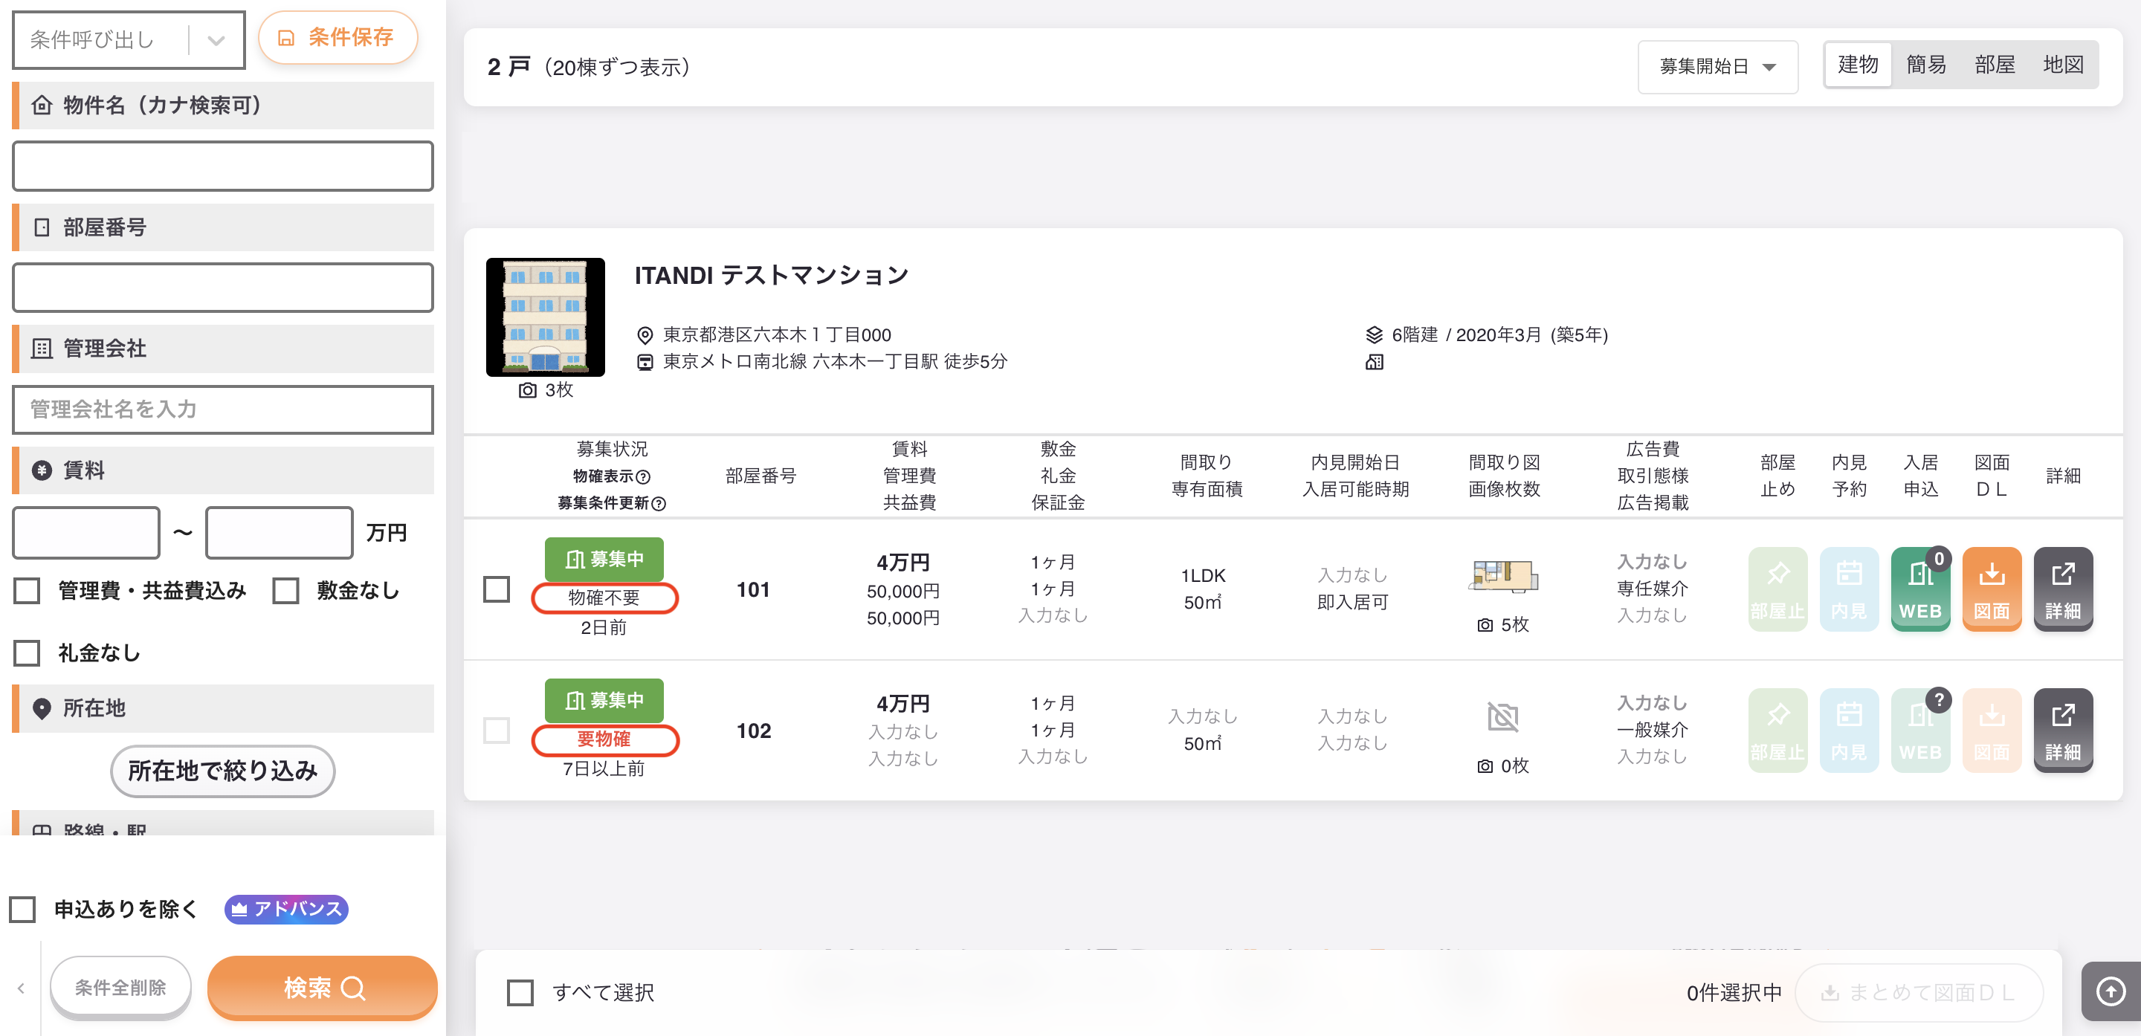Click the map pin address icon
Viewport: 2141px width, 1036px height.
click(x=644, y=336)
